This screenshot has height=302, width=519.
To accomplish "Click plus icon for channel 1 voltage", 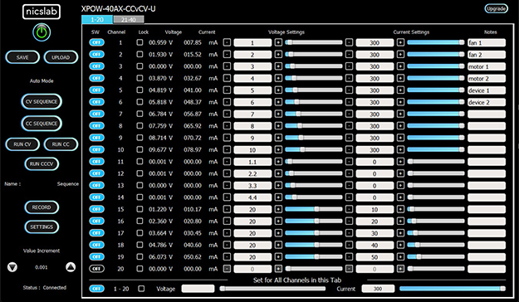I will click(x=278, y=42).
